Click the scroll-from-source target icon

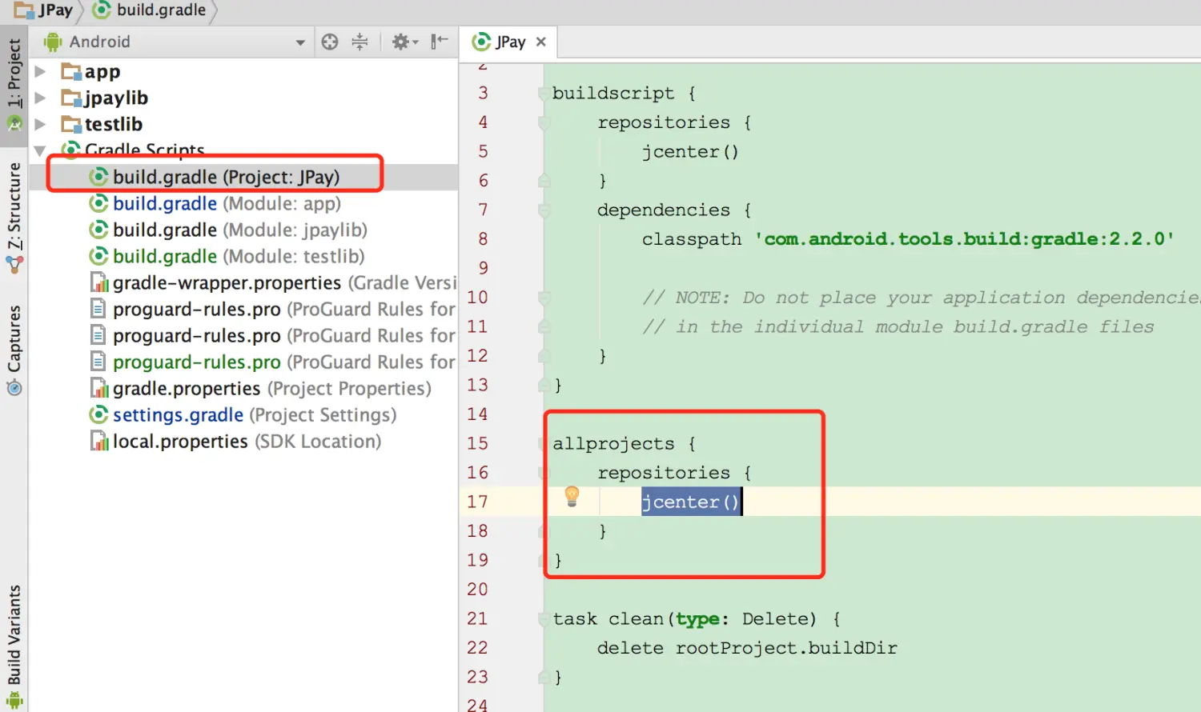point(330,42)
